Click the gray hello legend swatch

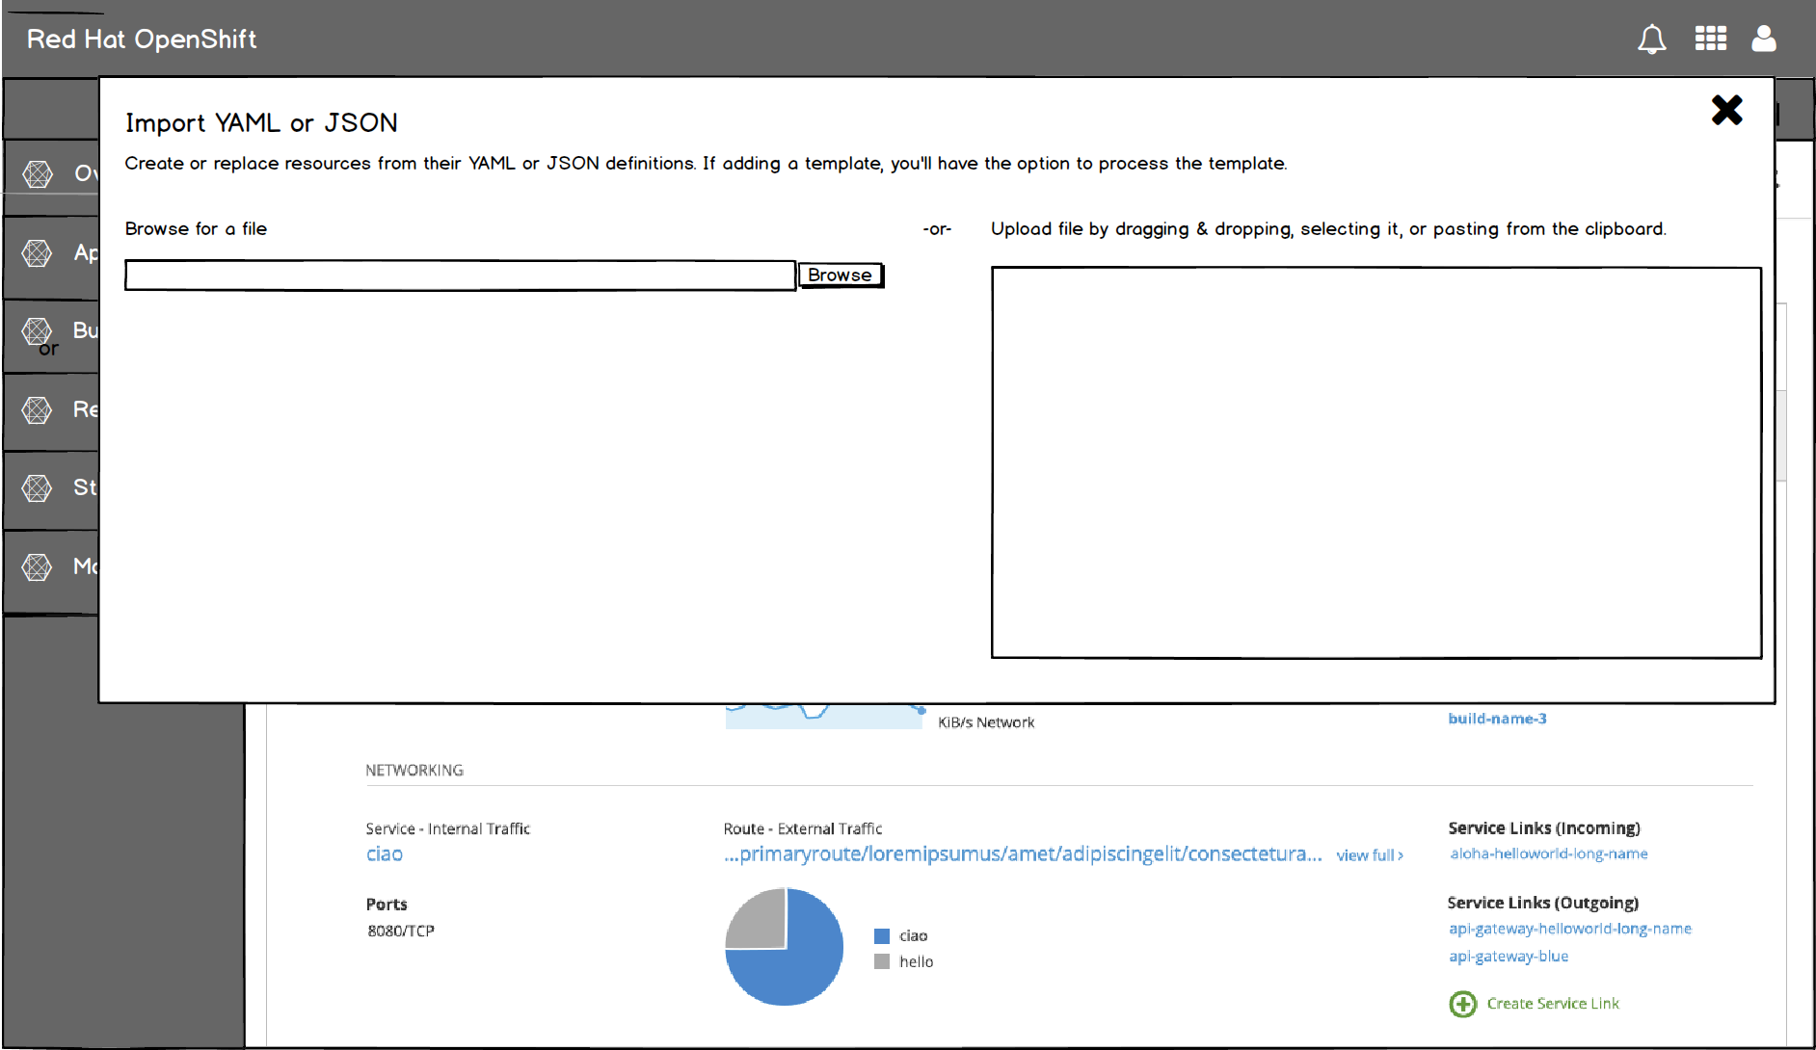(882, 961)
